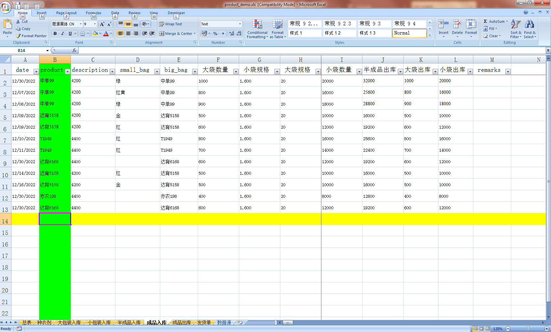
Task: Open the font size dropdown
Action: click(x=95, y=24)
